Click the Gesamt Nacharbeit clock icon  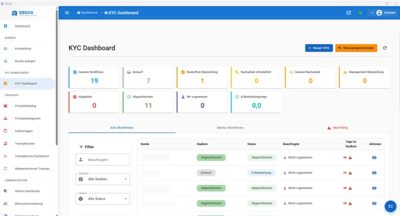291,72
